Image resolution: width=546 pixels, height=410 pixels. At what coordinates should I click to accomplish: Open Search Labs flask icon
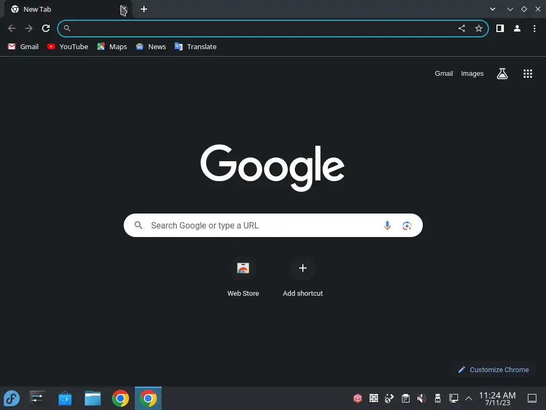[502, 74]
